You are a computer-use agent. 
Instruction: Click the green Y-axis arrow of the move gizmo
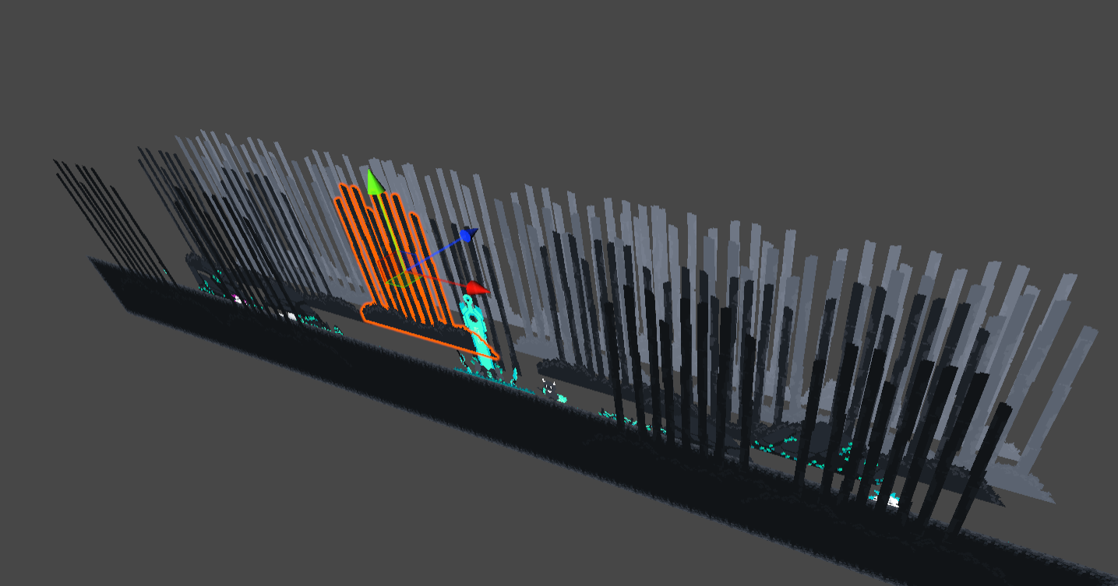(x=374, y=183)
